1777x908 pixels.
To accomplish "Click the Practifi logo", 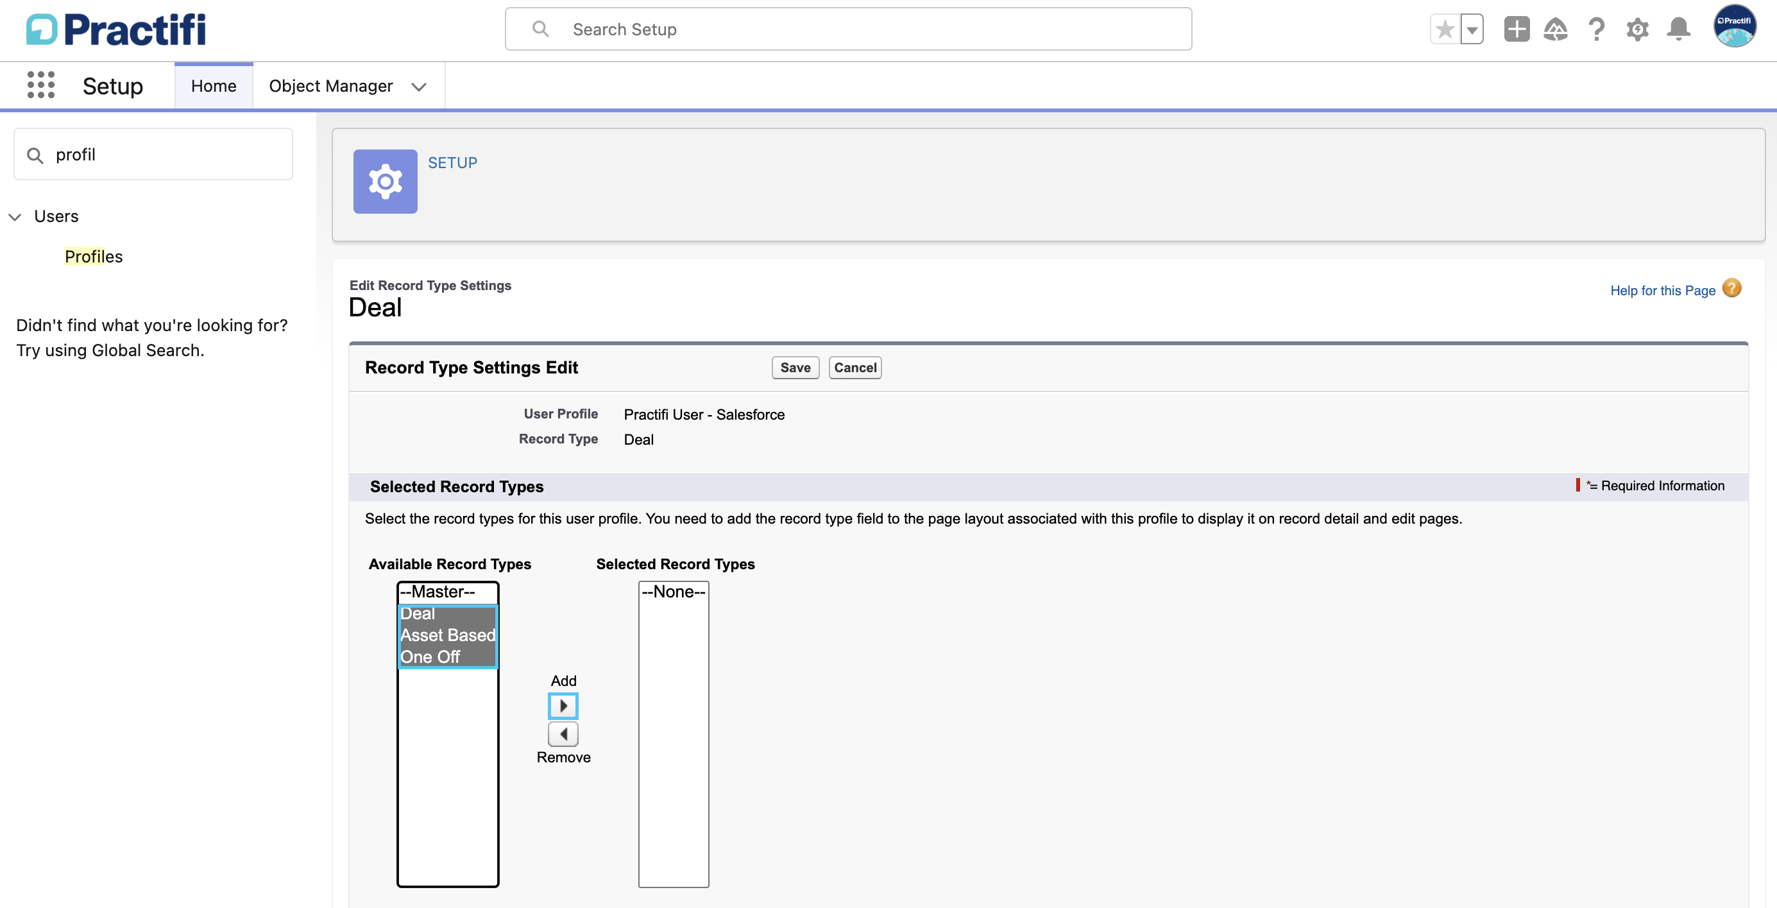I will (116, 29).
